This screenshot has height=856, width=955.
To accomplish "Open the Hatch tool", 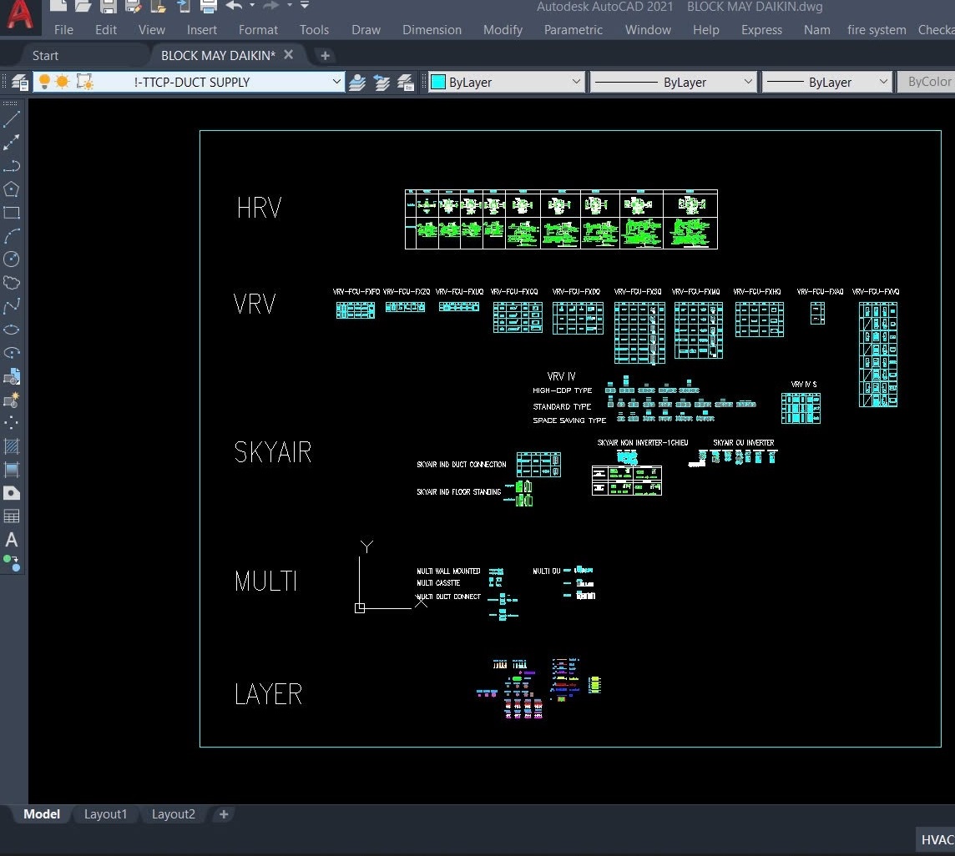I will tap(12, 446).
